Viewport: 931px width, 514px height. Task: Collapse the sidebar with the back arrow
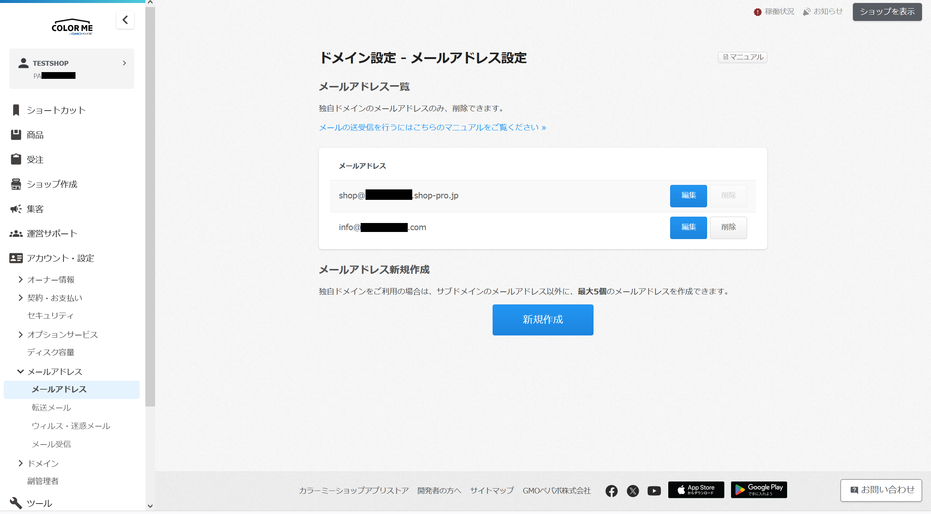point(125,20)
